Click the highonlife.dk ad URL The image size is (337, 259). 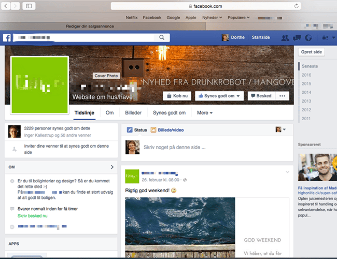(x=317, y=193)
